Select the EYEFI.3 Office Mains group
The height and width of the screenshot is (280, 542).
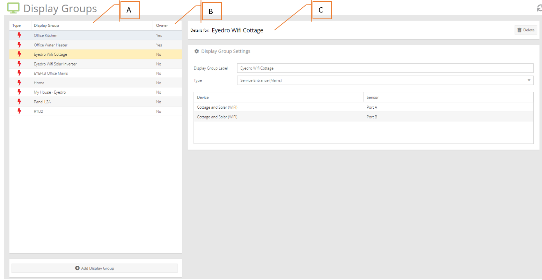96,73
